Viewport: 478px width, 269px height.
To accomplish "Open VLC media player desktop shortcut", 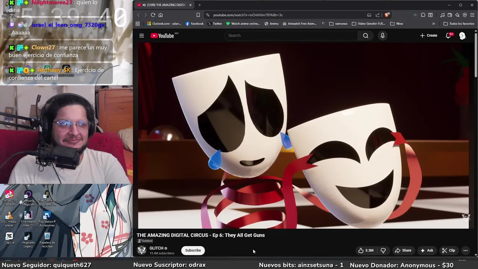I will (x=9, y=219).
